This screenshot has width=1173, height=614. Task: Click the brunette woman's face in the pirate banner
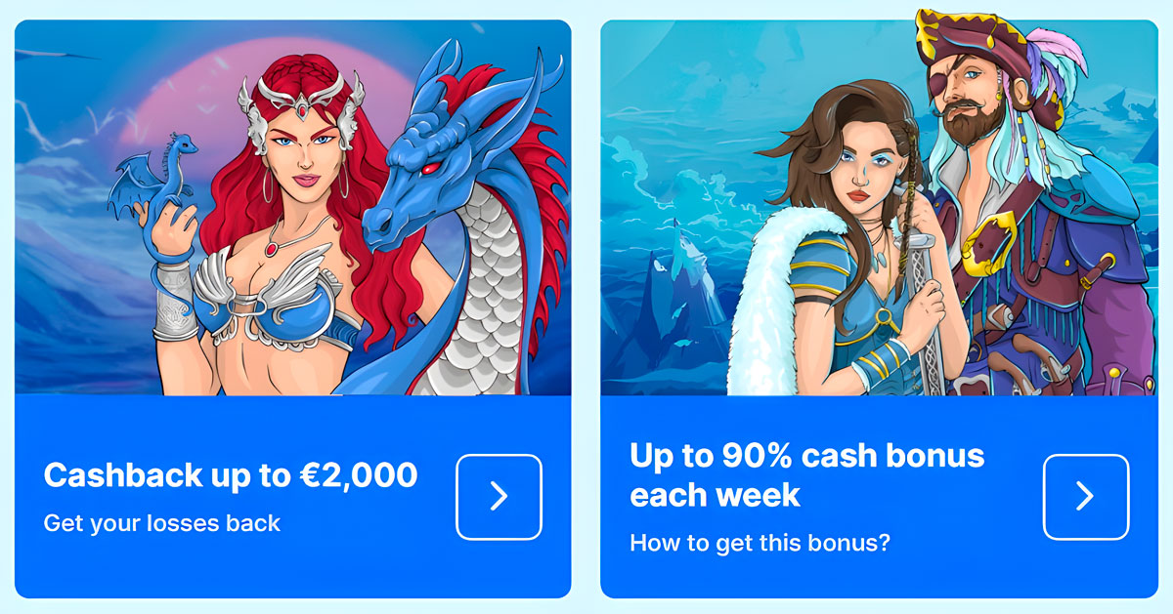click(857, 161)
